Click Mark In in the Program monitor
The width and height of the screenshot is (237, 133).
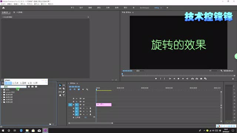[x=160, y=79]
